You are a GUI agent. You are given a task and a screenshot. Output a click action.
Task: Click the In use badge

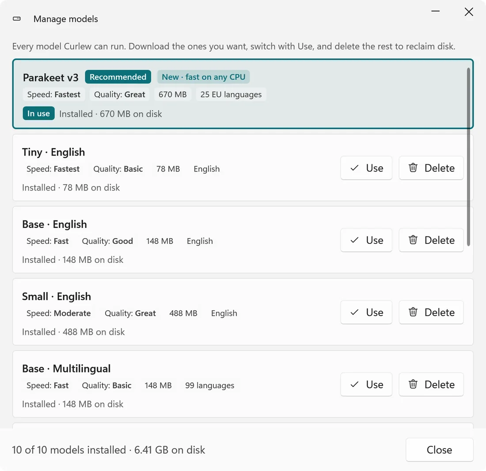tap(38, 114)
